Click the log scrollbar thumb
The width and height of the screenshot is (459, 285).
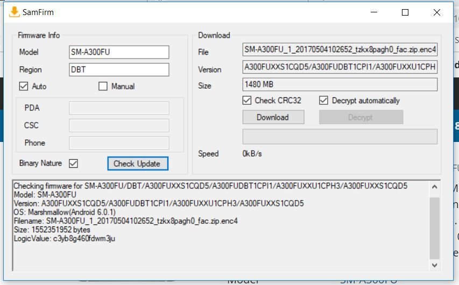point(435,228)
